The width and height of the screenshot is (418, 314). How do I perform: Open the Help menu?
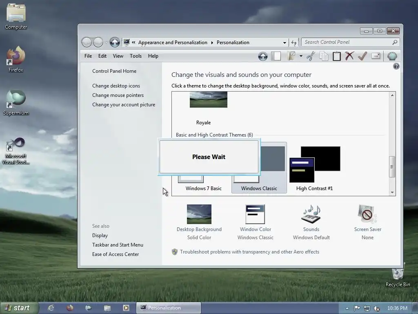(x=153, y=56)
